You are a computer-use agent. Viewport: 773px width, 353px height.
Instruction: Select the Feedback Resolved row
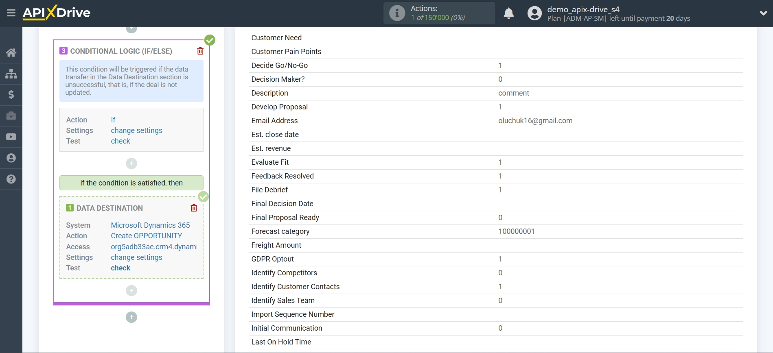496,176
